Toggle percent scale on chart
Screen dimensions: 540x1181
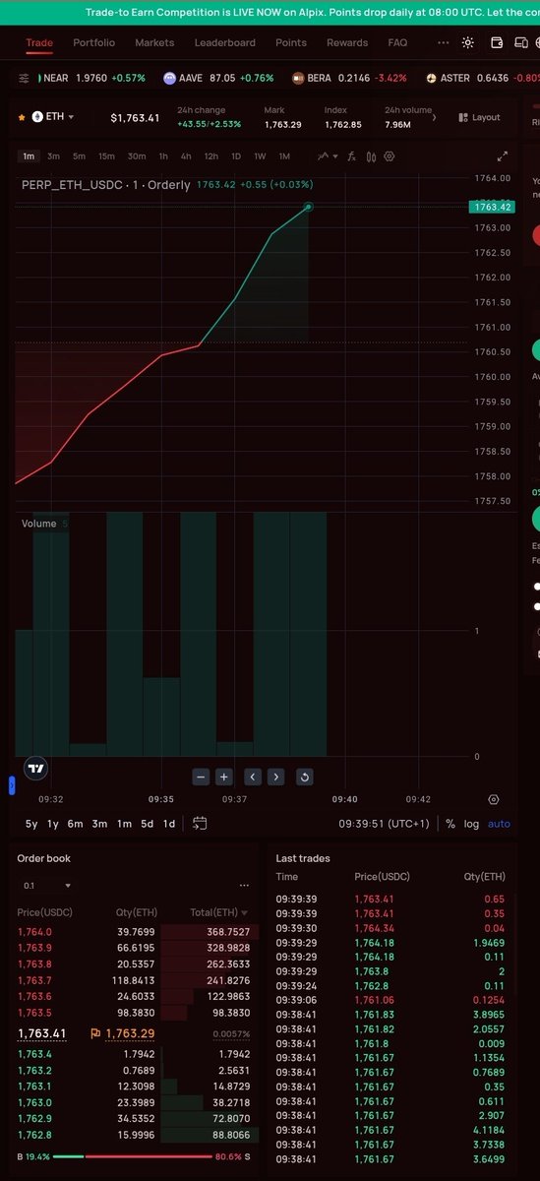coord(450,824)
